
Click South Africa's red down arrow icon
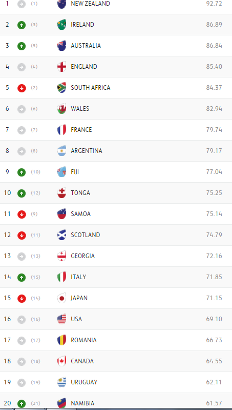pos(22,88)
